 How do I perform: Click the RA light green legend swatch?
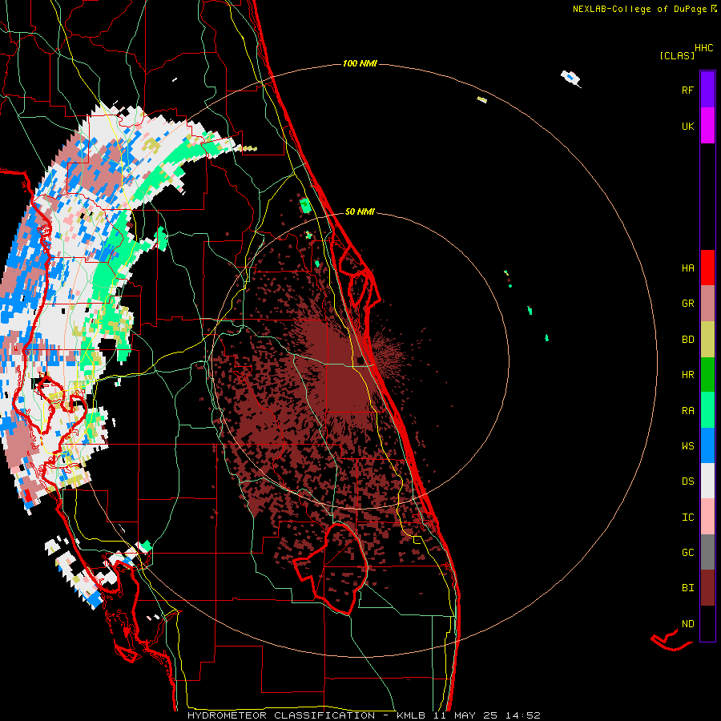707,410
